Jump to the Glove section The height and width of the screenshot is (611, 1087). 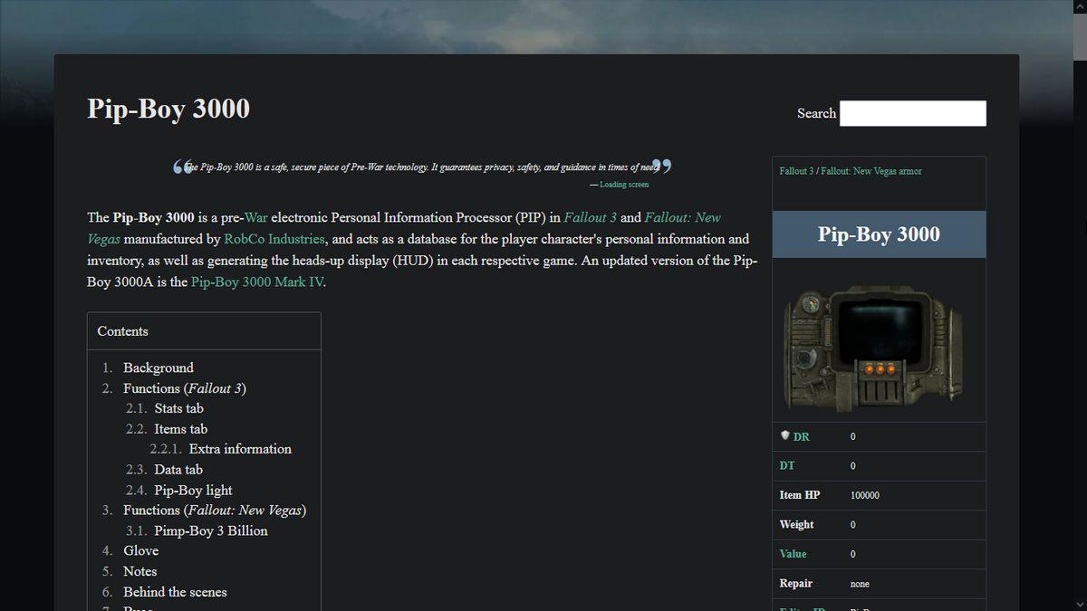click(x=140, y=550)
